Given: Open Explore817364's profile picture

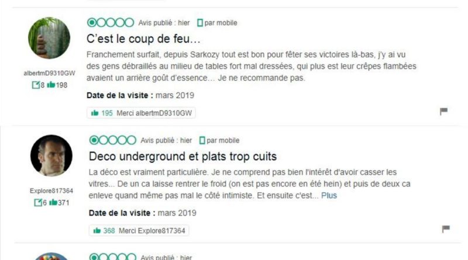Looking at the screenshot, I should point(51,155).
